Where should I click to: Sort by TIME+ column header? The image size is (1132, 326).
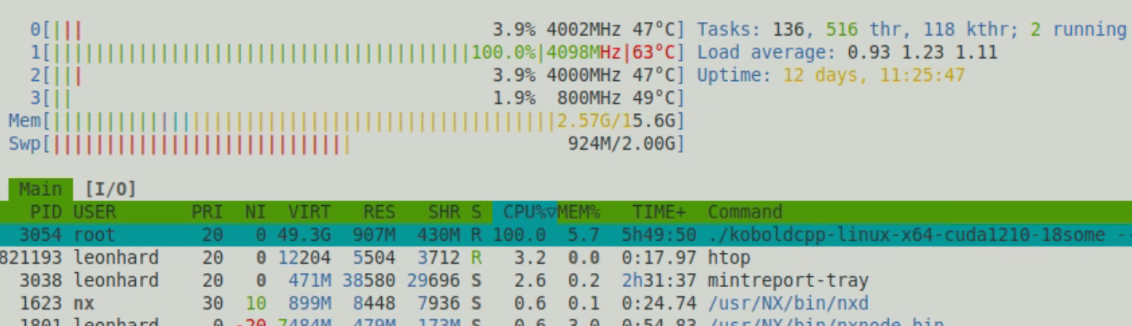(x=659, y=212)
